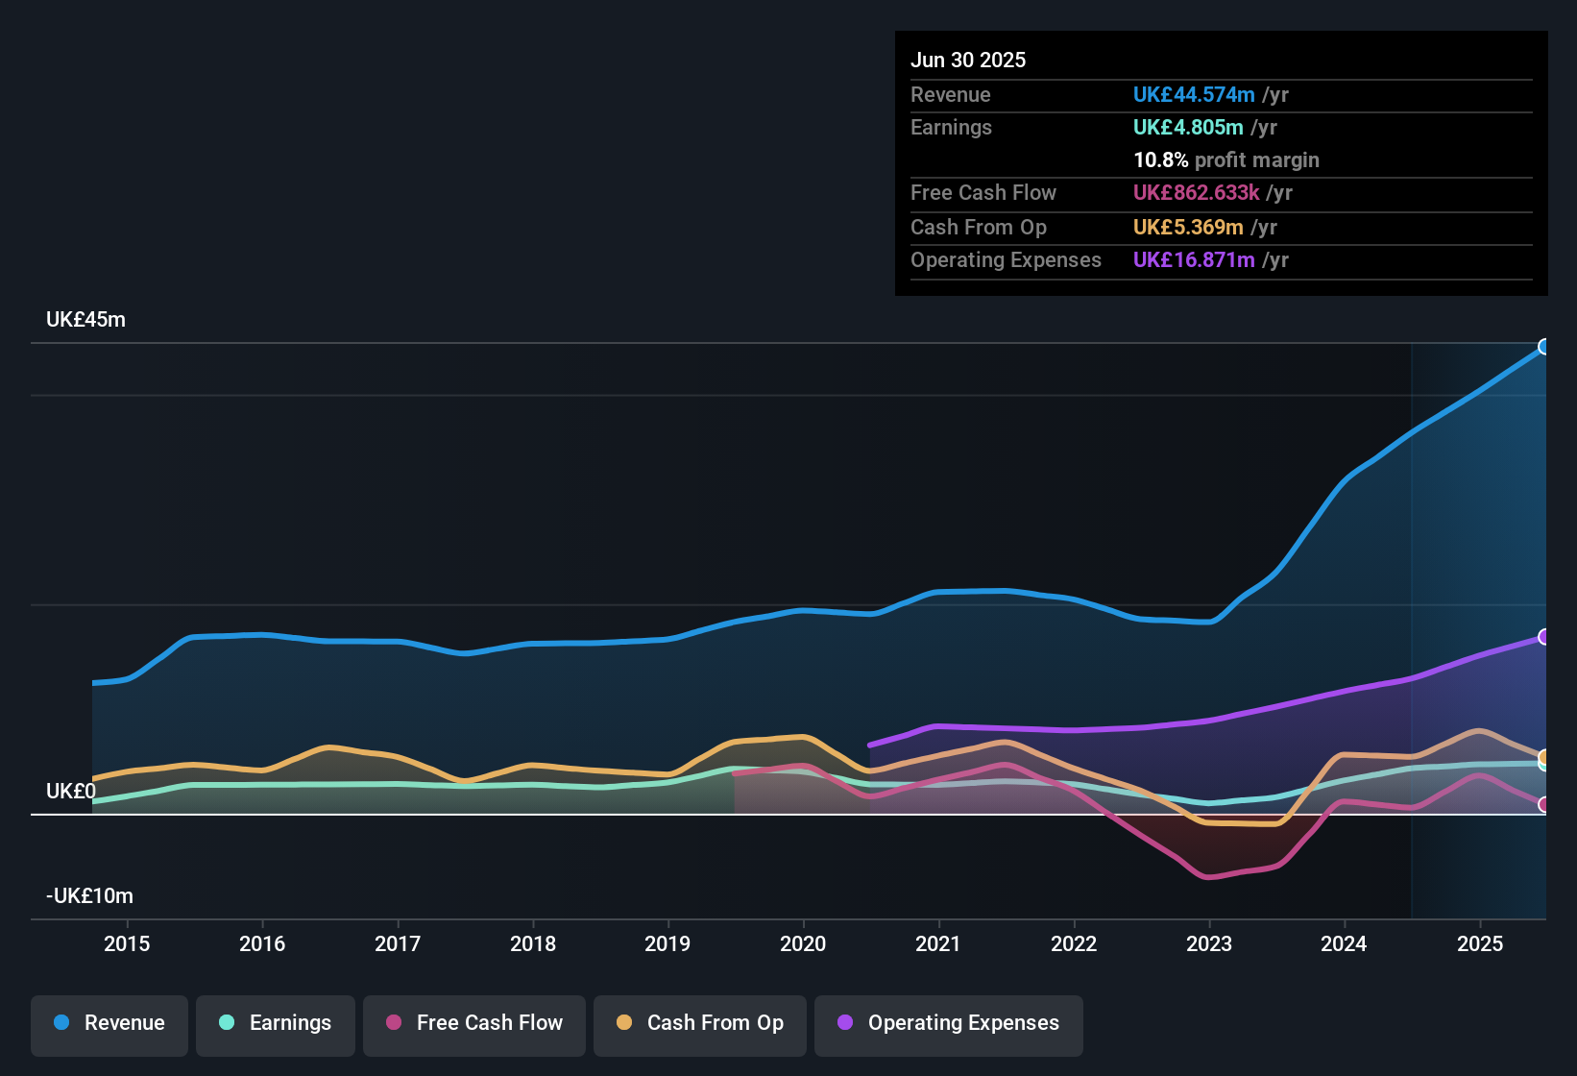
Task: Click the pink Free Cash Flow legend dot
Action: click(393, 1023)
